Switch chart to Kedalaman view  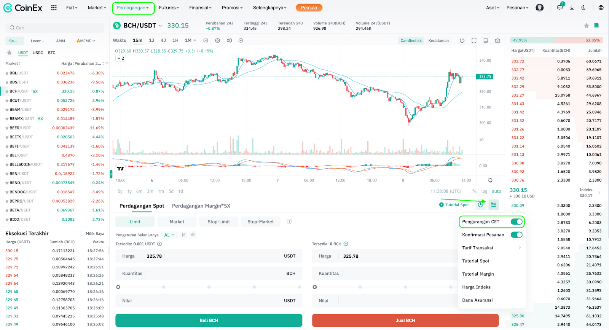(438, 41)
